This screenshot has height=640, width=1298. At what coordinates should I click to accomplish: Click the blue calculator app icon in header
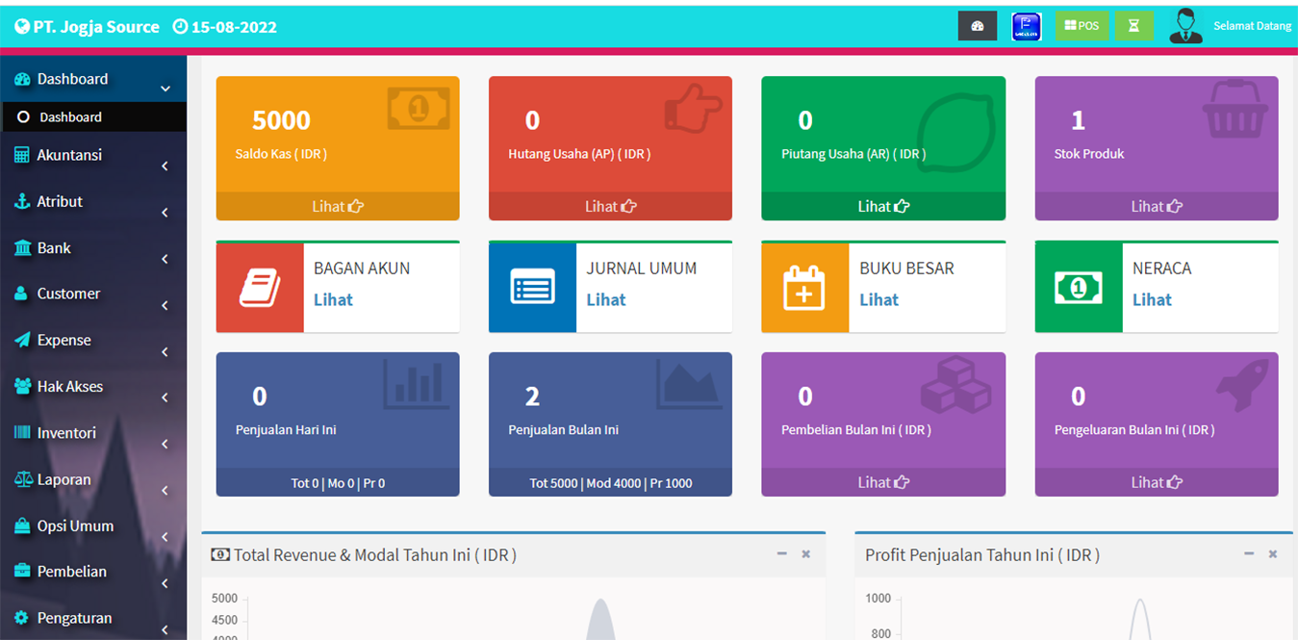pyautogui.click(x=1027, y=26)
